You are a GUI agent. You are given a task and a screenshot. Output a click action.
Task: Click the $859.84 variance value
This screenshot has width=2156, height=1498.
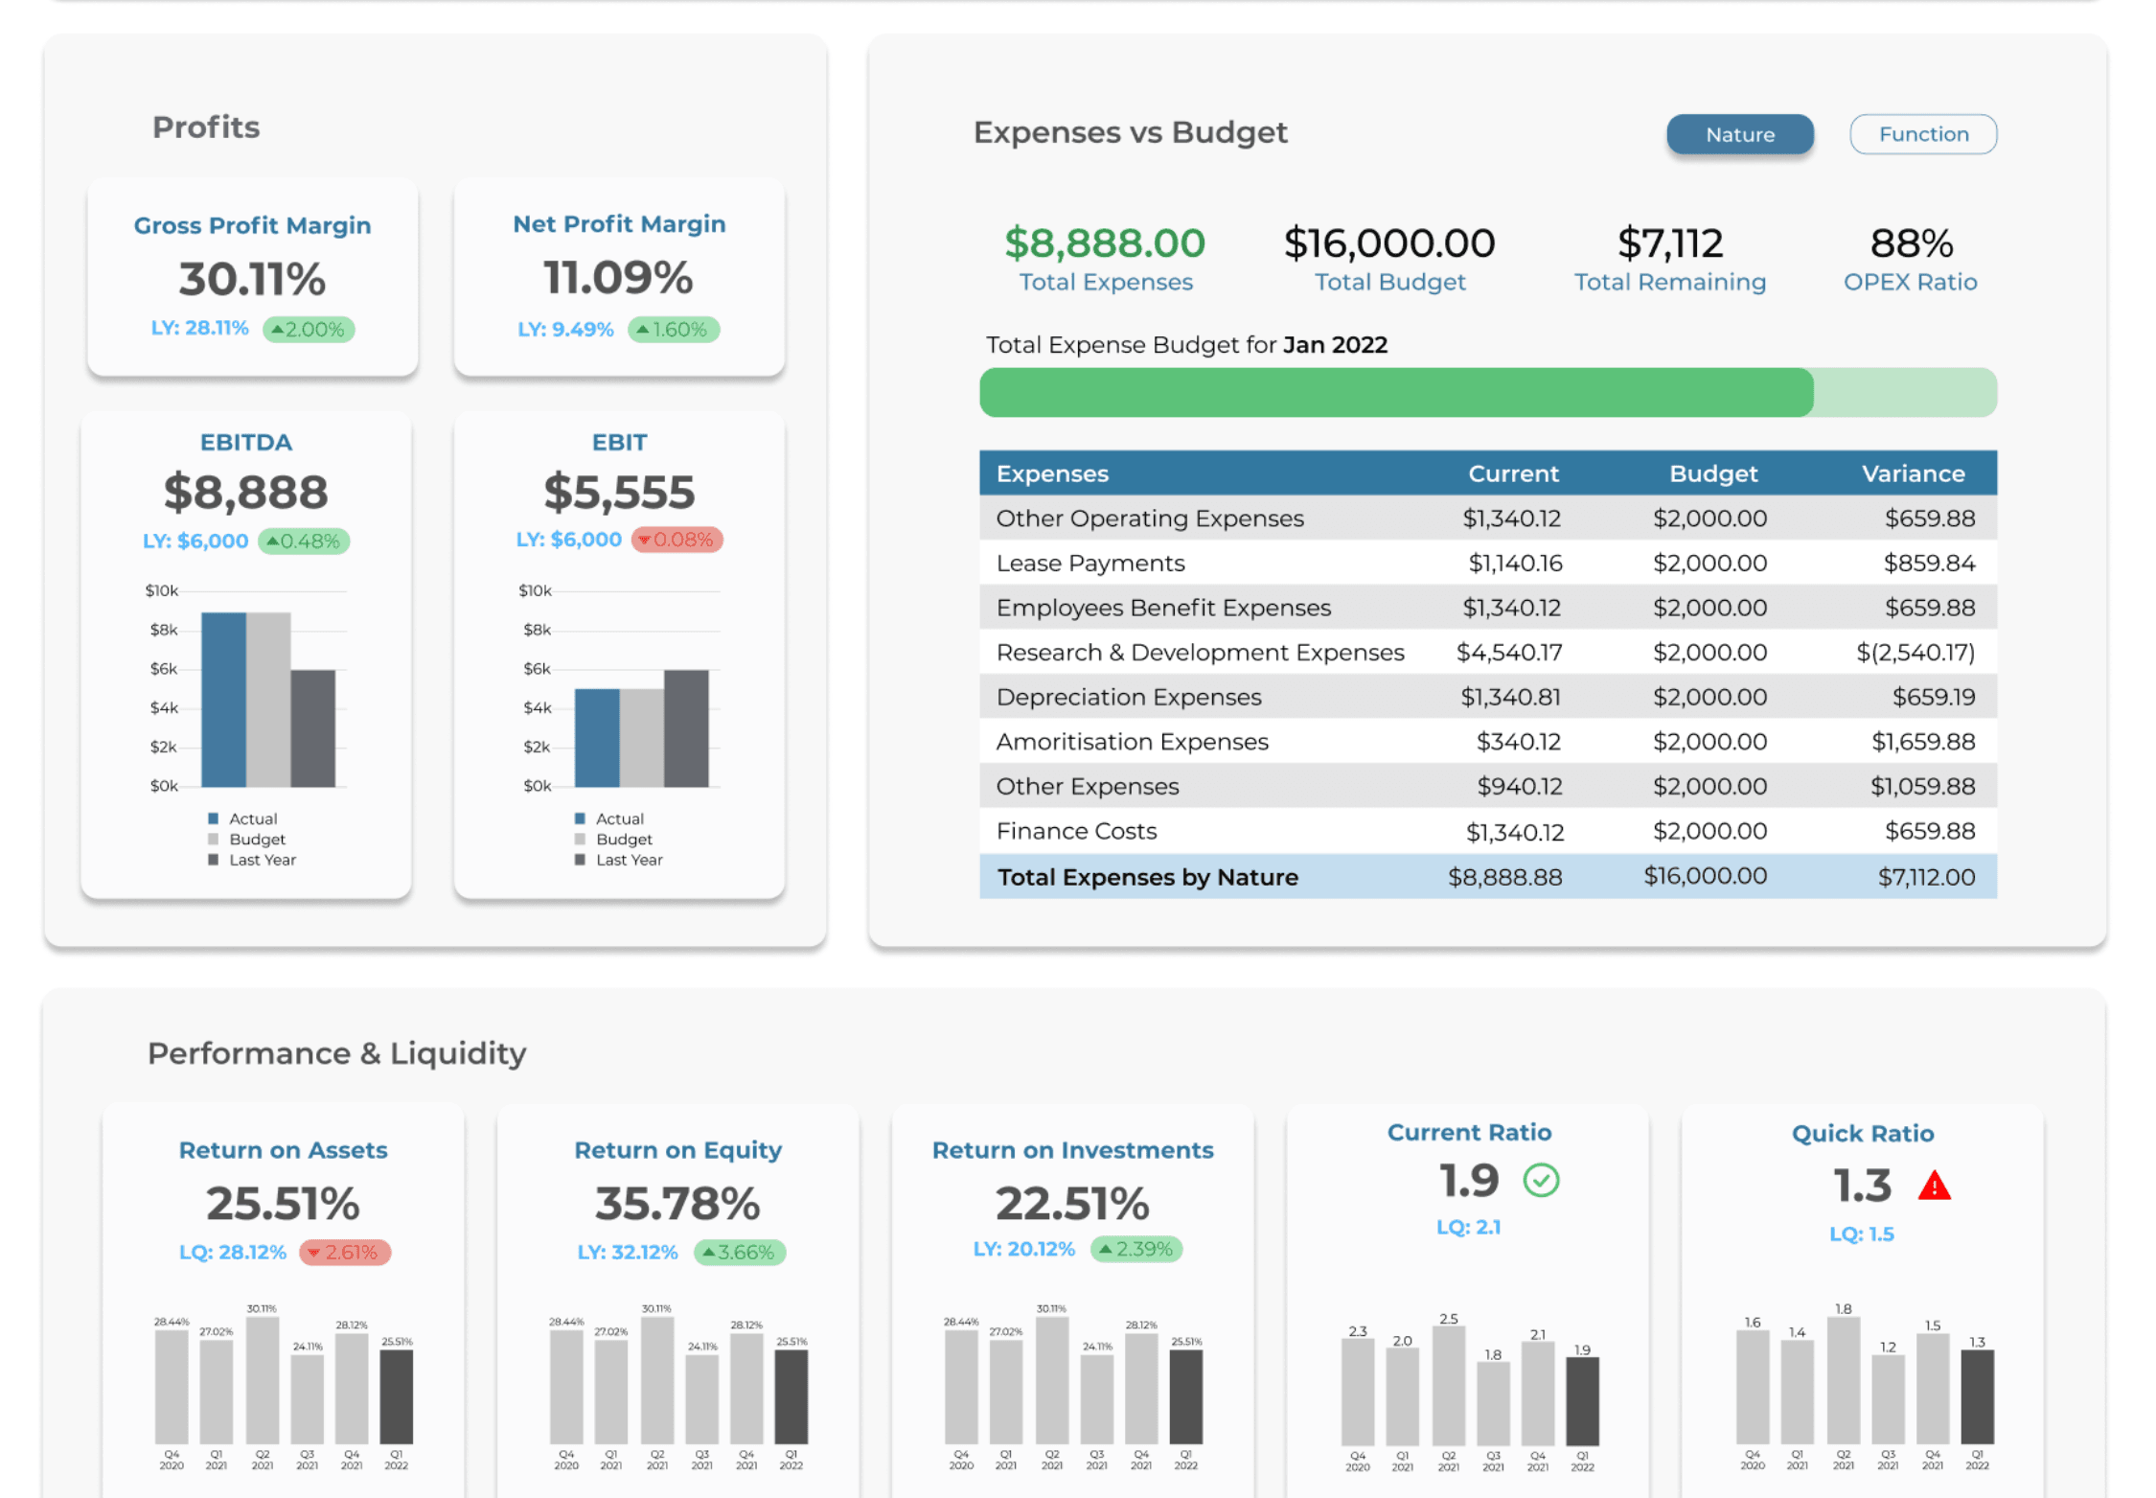tap(1929, 564)
